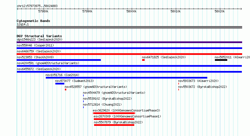Click the blue nsv523853 variant bar
The height and width of the screenshot is (136, 250).
(x=59, y=60)
